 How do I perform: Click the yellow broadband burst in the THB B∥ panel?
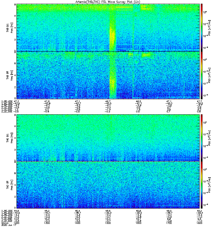[x=113, y=81]
